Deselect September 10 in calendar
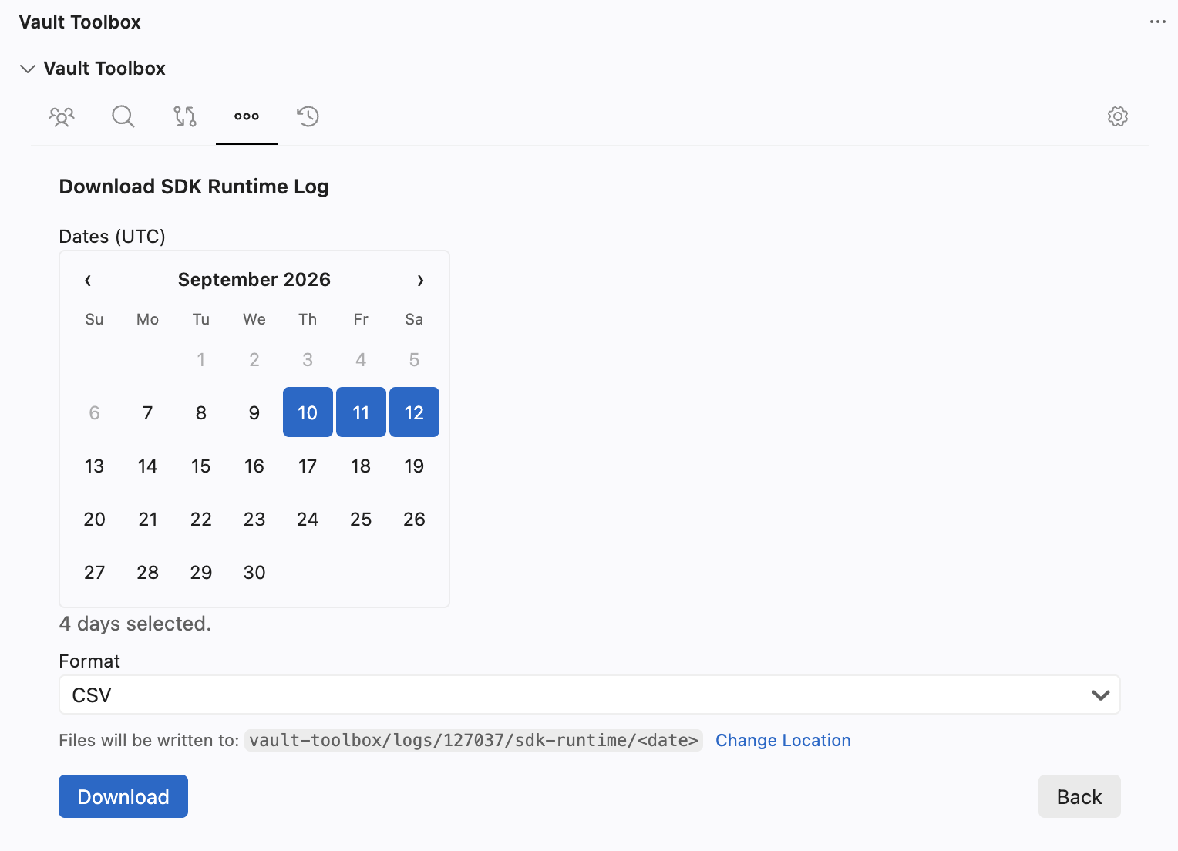 point(308,412)
